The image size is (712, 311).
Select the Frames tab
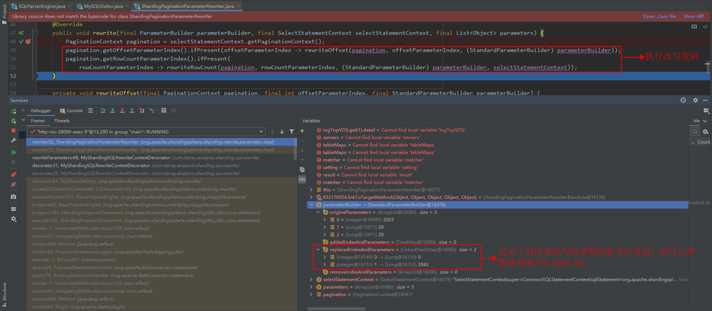pyautogui.click(x=38, y=121)
